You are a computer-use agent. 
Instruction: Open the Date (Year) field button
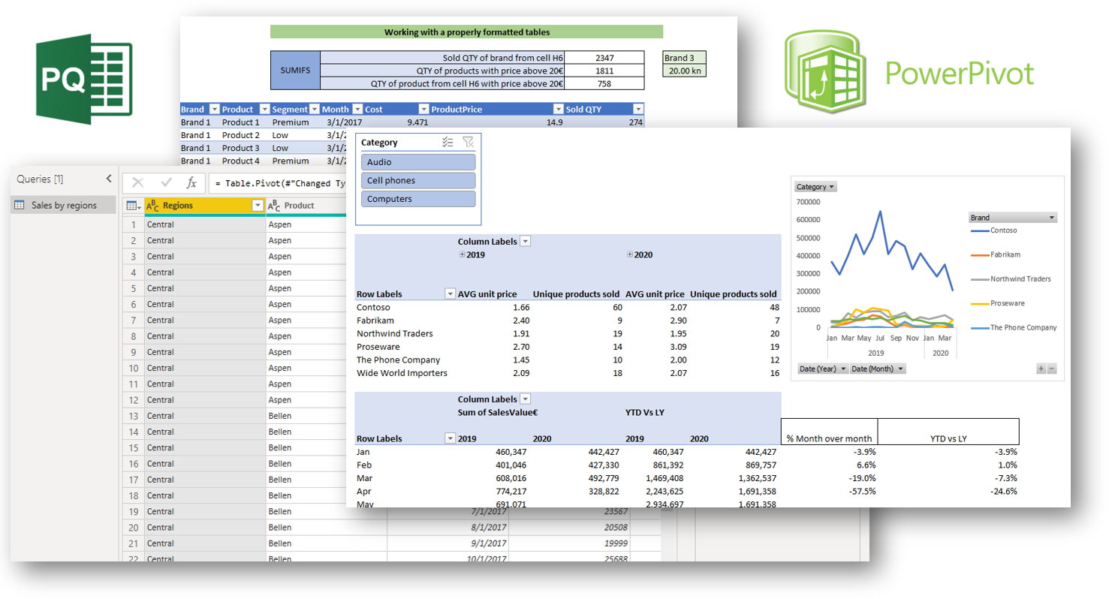tap(821, 369)
